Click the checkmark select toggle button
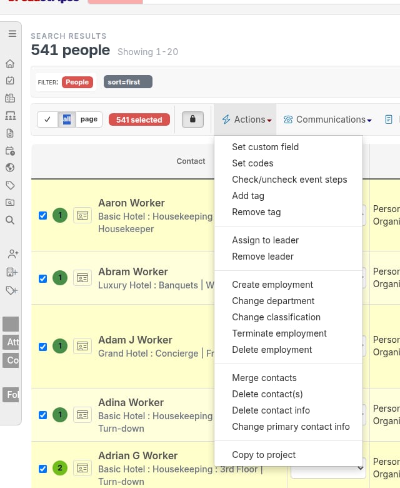The width and height of the screenshot is (400, 488). pos(47,119)
